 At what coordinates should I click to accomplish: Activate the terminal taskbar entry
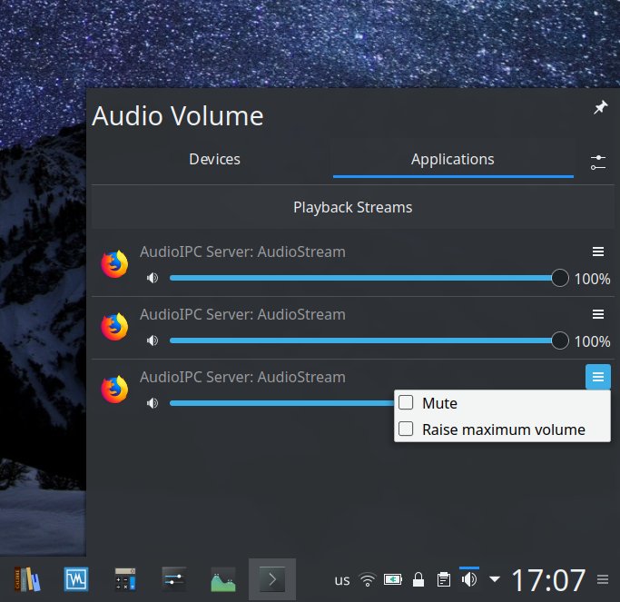tap(272, 579)
